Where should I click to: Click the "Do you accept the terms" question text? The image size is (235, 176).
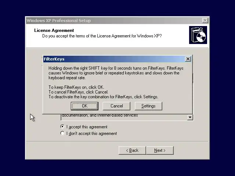(x=102, y=36)
